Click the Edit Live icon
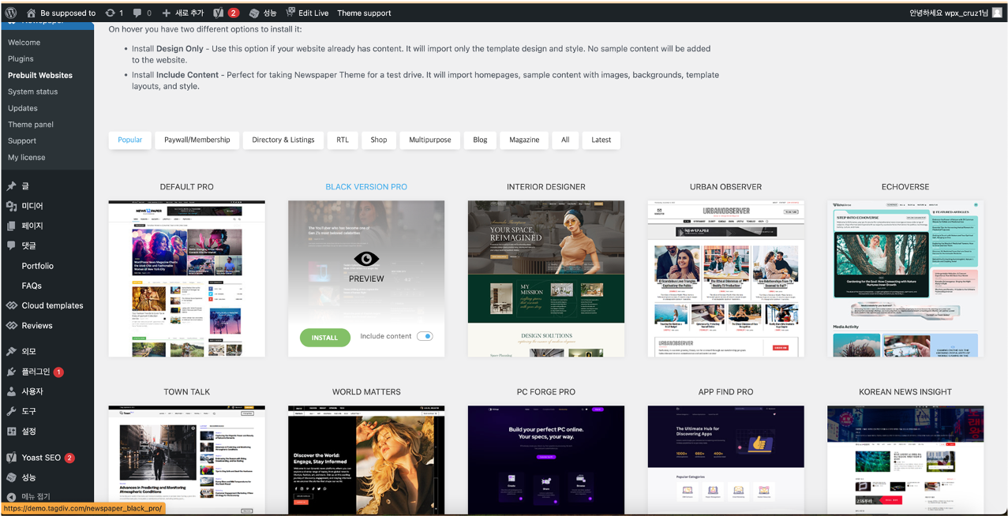Viewport: 1008px width, 516px height. [x=290, y=13]
